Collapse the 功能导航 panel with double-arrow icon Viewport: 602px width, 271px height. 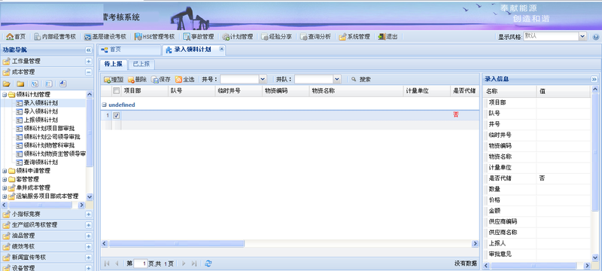coord(88,50)
